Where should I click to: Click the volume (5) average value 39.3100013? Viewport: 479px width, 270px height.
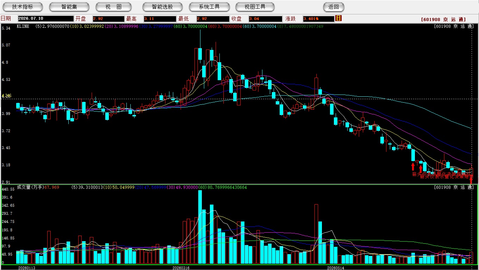tap(87, 187)
